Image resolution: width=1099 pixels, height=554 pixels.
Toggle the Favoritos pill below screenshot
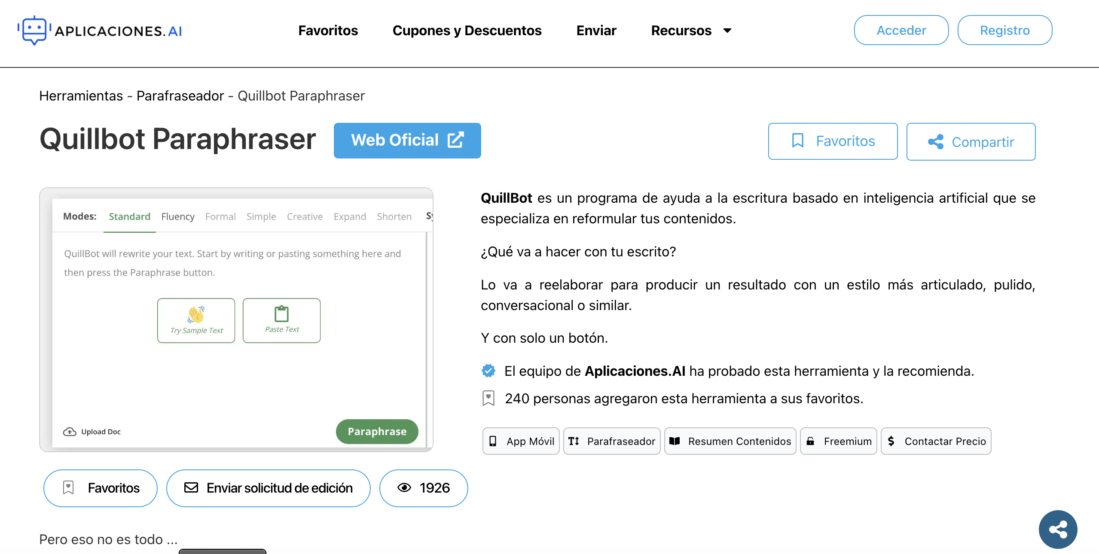coord(101,488)
